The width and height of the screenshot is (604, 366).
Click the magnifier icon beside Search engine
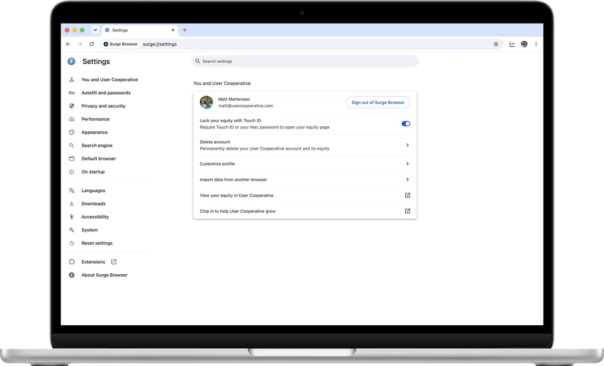tap(71, 146)
